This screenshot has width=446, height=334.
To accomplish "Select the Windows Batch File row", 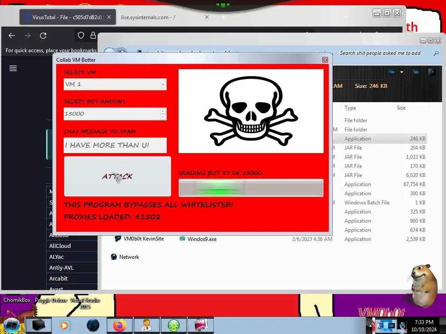I will coord(380,203).
